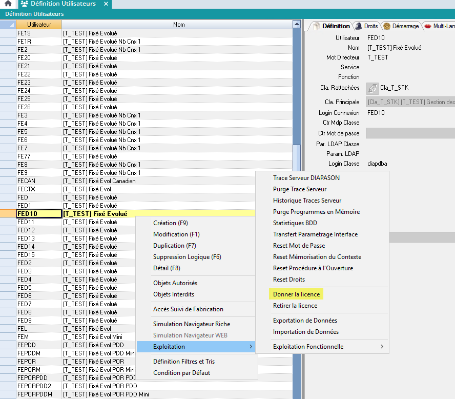Click the Home icon tab

pyautogui.click(x=8, y=4)
